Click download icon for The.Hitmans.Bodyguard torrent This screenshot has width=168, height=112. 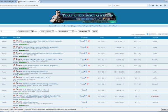[17, 53]
